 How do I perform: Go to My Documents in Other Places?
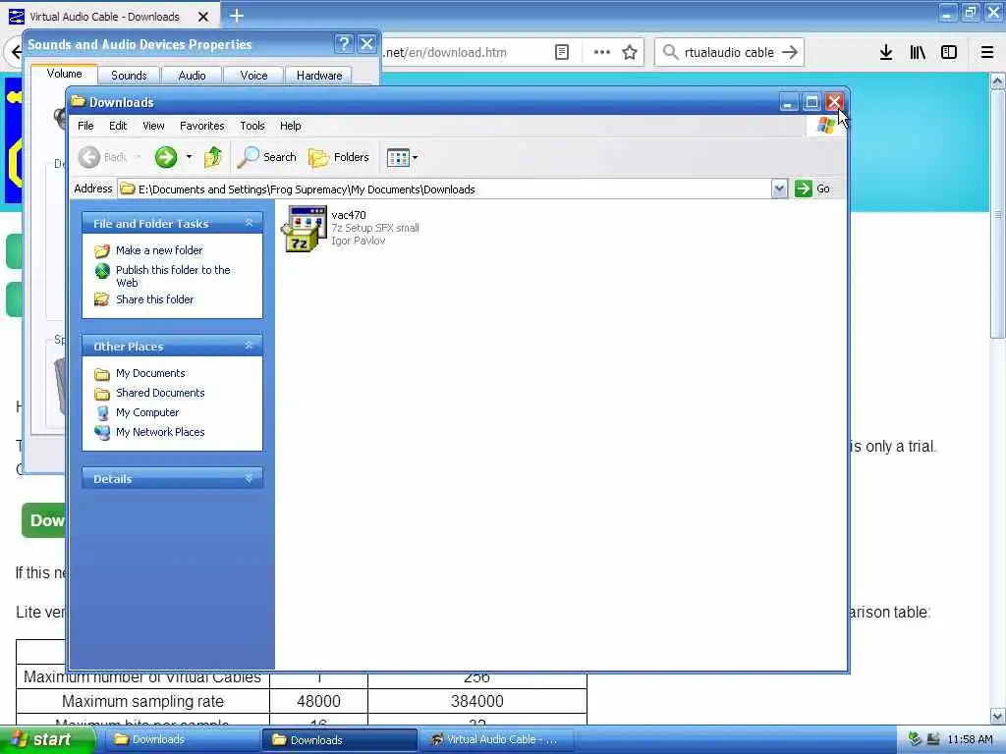150,373
